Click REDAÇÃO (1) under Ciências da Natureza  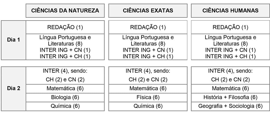(x=65, y=27)
